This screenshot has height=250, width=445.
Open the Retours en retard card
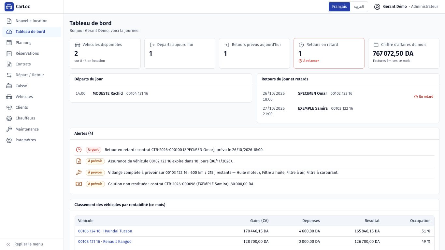coord(329,53)
